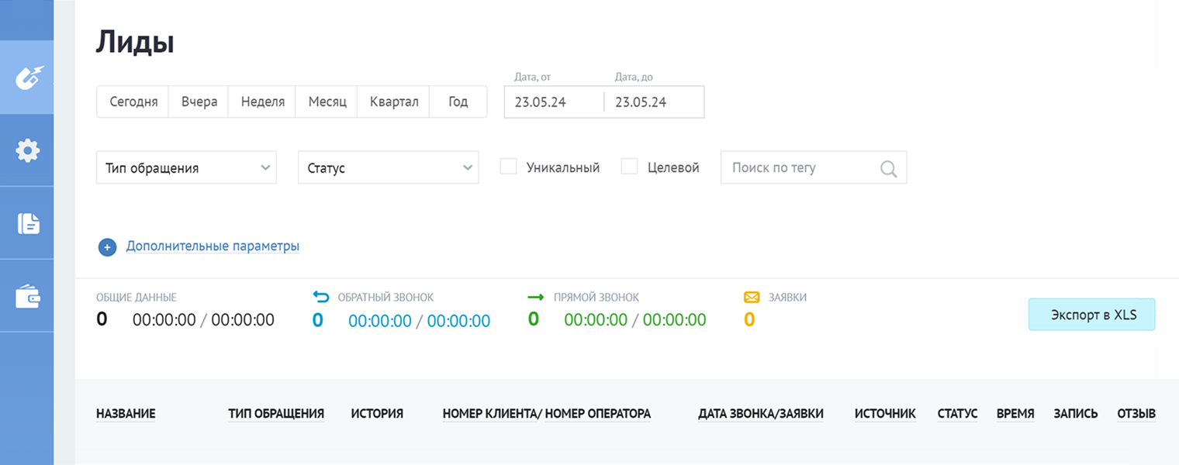The width and height of the screenshot is (1179, 465).
Task: Select the Квартал period tab
Action: click(393, 102)
